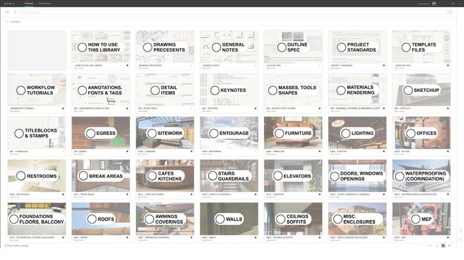The height and width of the screenshot is (260, 464).
Task: Open the Project Standards channel
Action: pyautogui.click(x=357, y=50)
